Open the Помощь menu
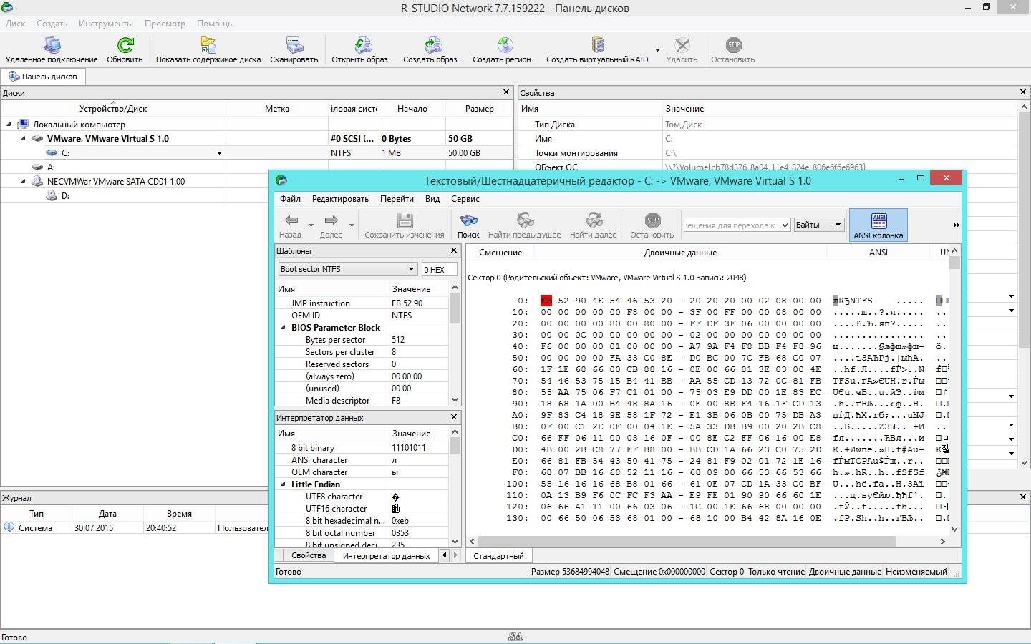This screenshot has height=644, width=1031. pyautogui.click(x=214, y=24)
